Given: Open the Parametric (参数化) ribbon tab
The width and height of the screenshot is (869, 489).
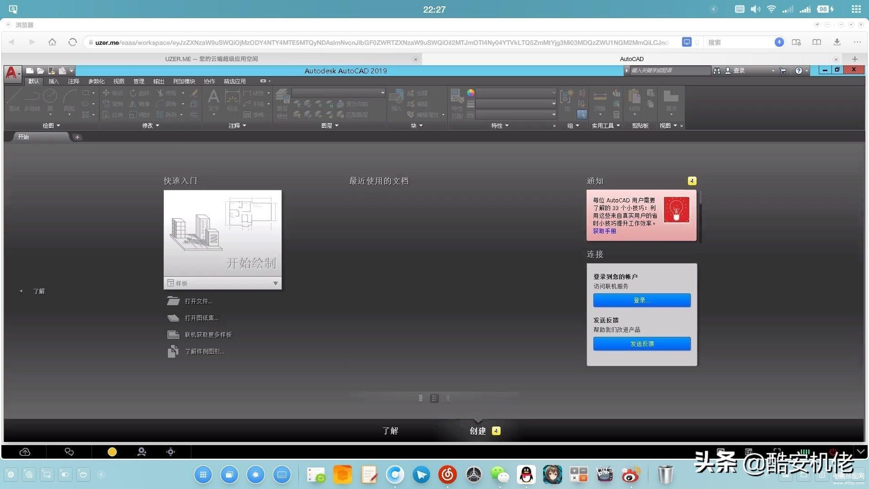Looking at the screenshot, I should tap(96, 81).
